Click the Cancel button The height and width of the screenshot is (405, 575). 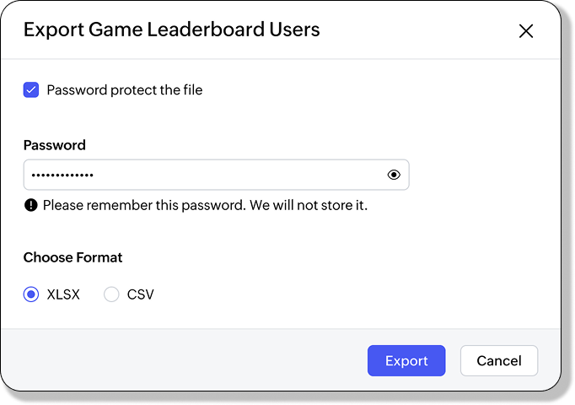point(498,360)
